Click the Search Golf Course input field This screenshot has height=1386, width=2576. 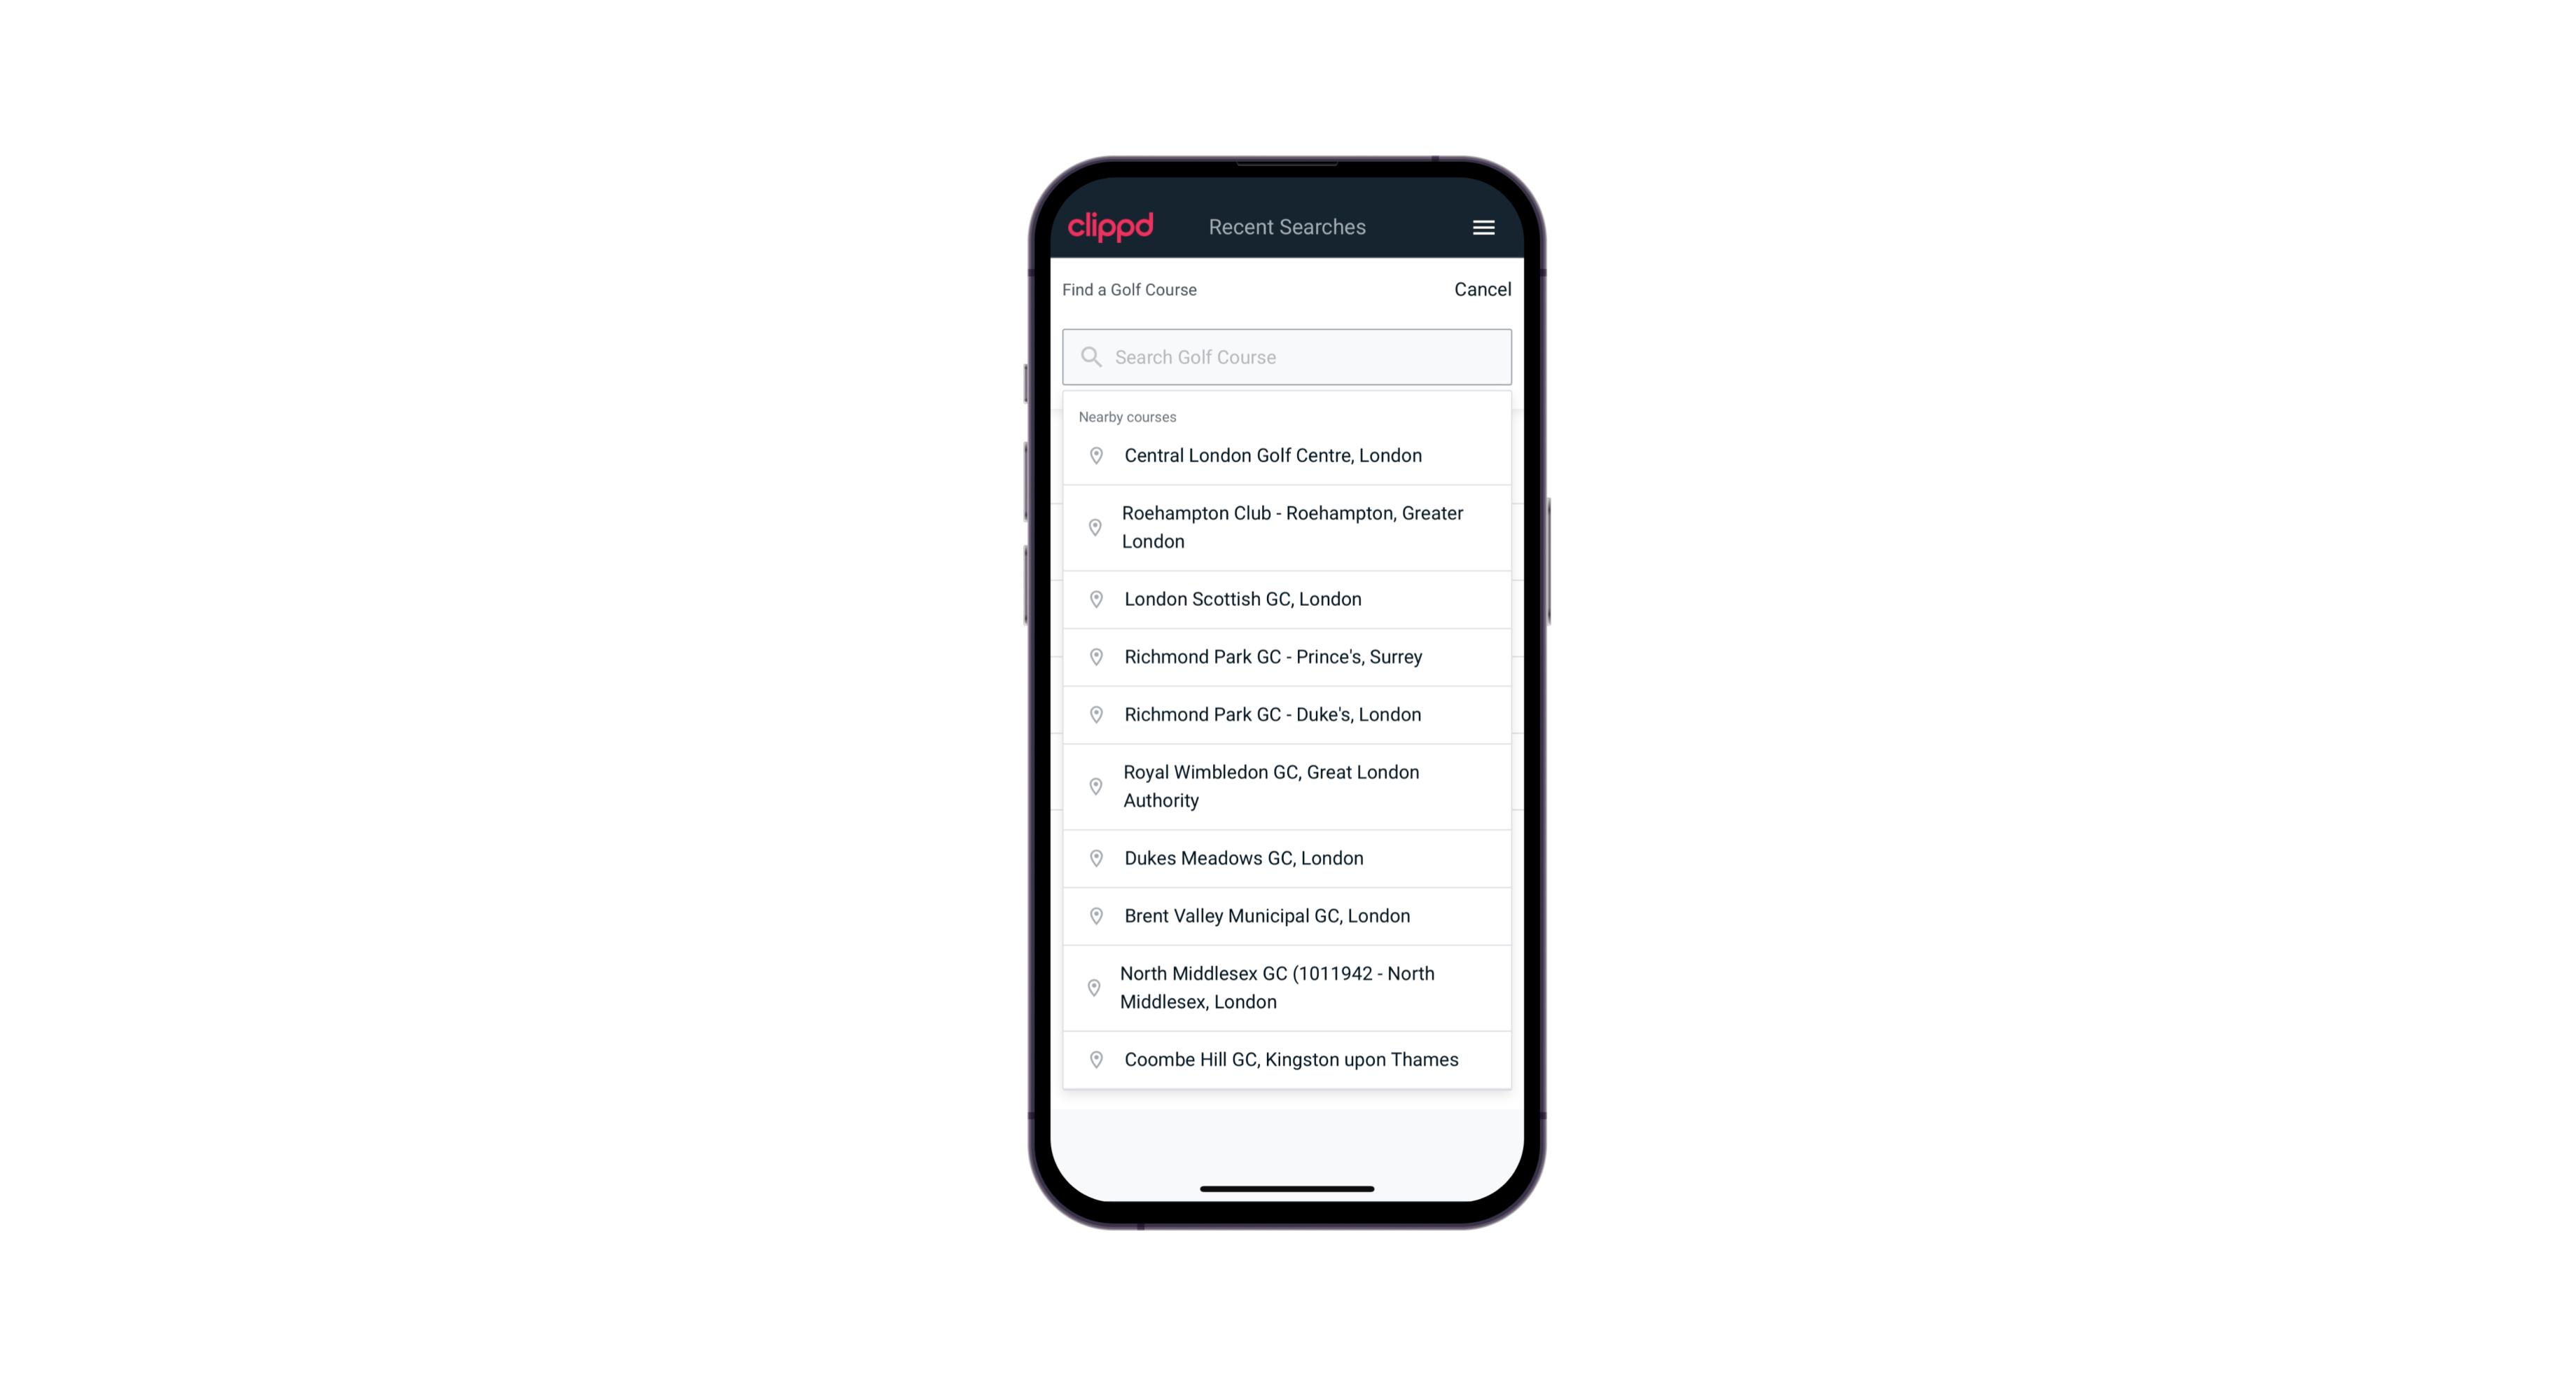pos(1288,356)
